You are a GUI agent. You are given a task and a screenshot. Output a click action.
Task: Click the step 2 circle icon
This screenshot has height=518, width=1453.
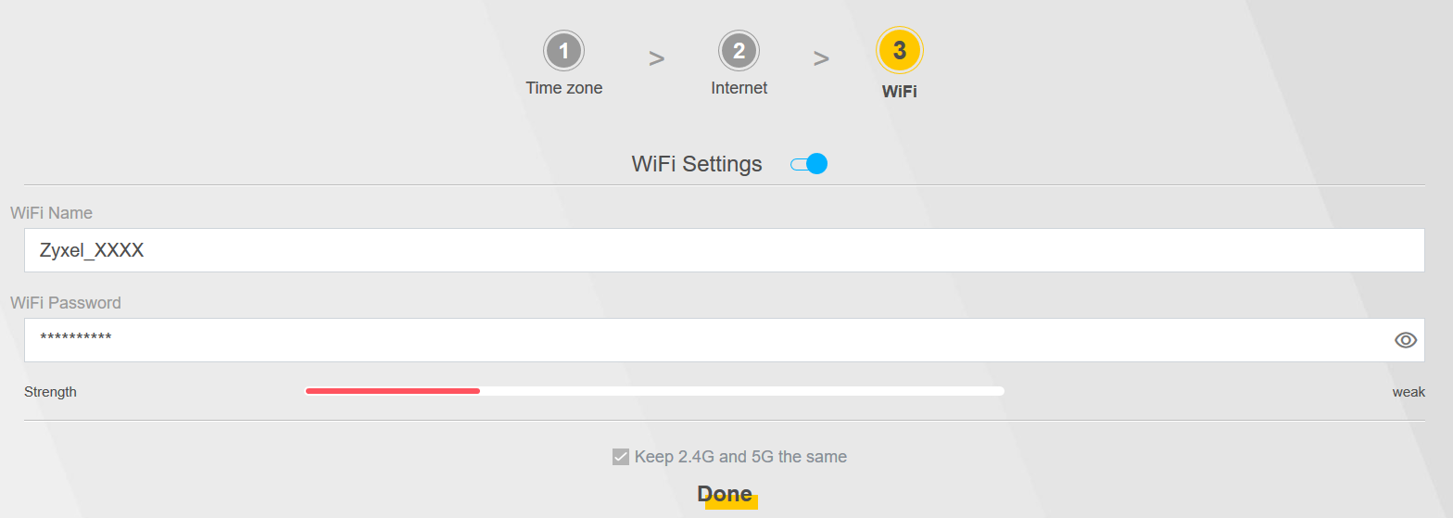(739, 51)
